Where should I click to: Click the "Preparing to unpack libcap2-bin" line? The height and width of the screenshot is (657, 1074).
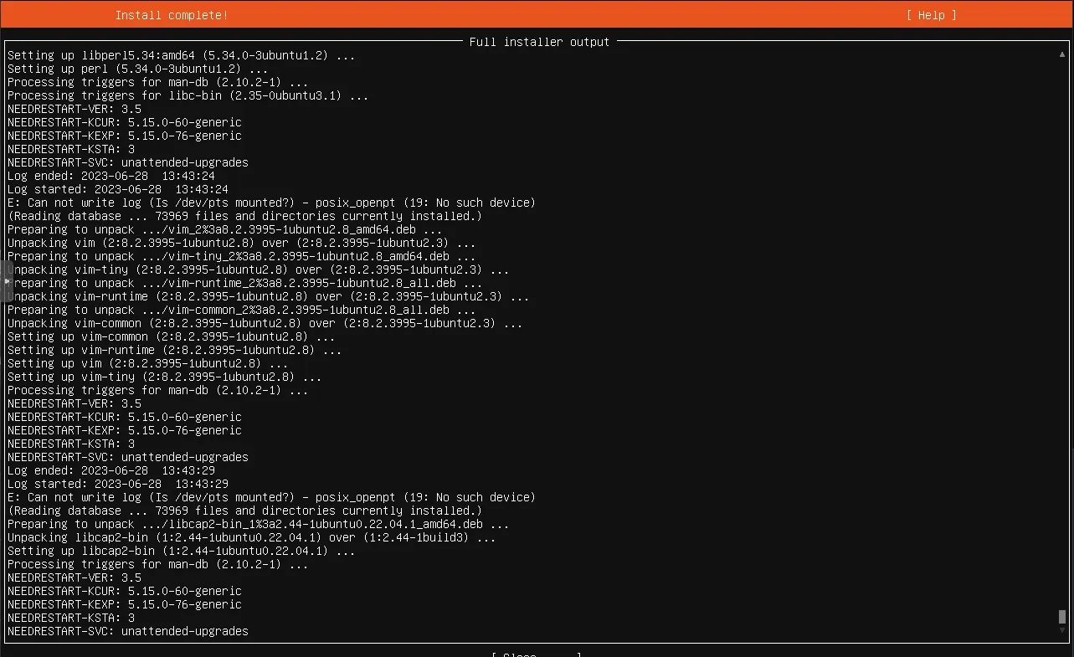tap(258, 524)
